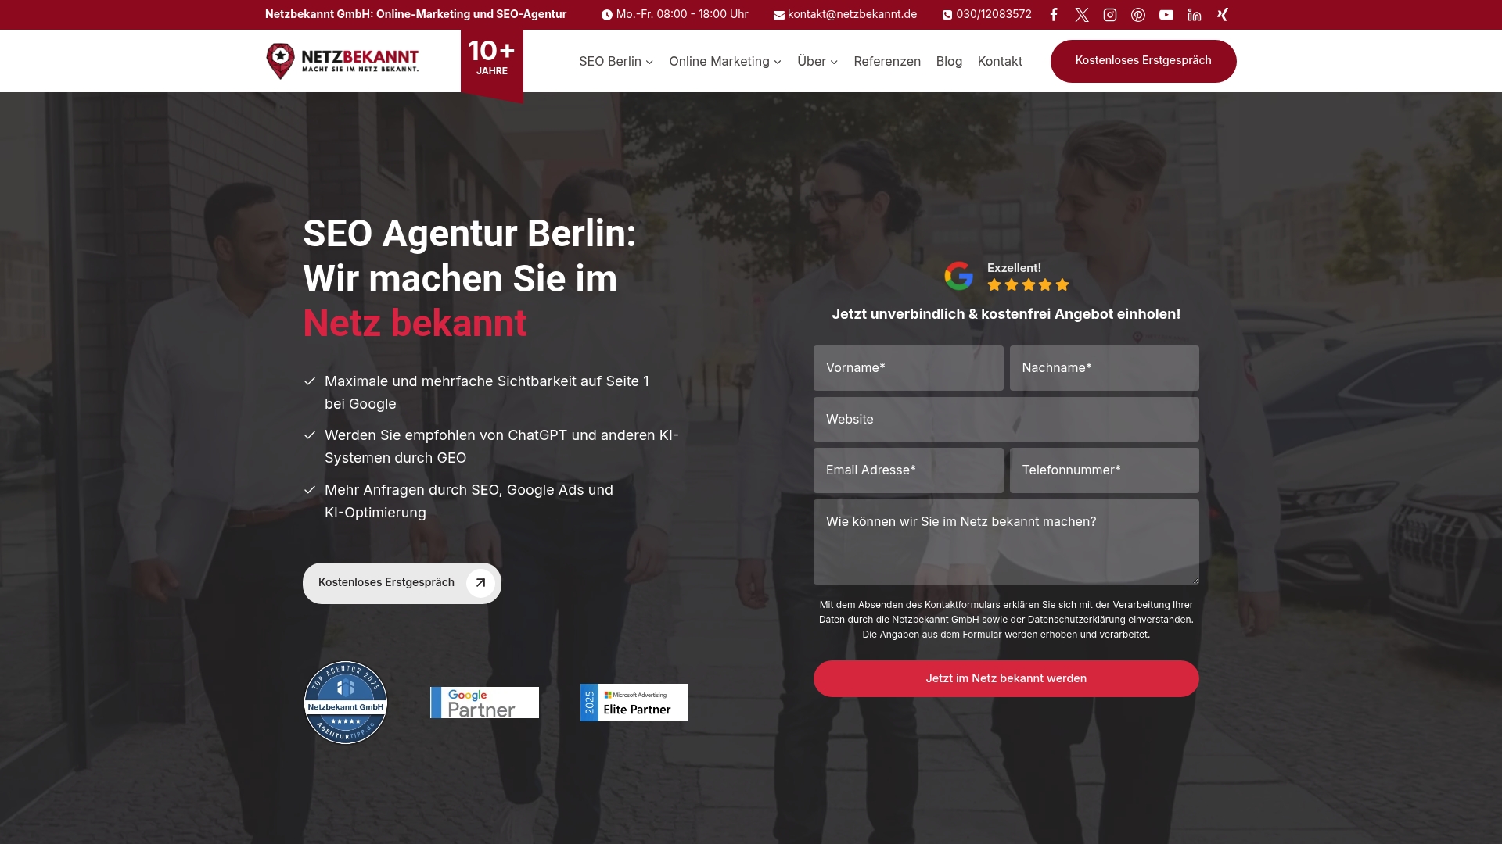The image size is (1502, 844).
Task: Open the Instagram icon
Action: tap(1109, 14)
